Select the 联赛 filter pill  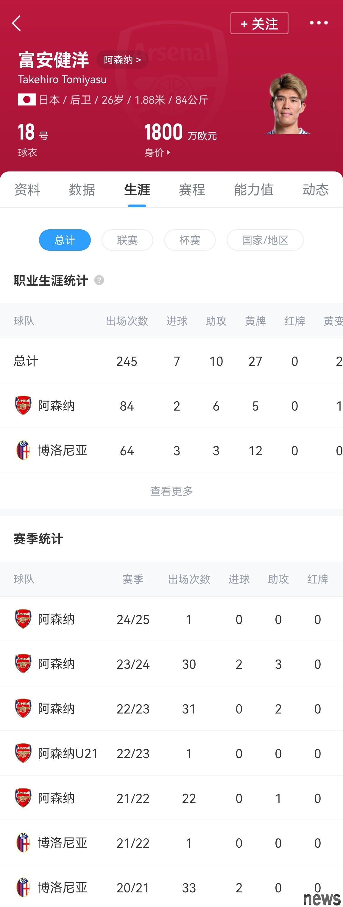(x=127, y=240)
